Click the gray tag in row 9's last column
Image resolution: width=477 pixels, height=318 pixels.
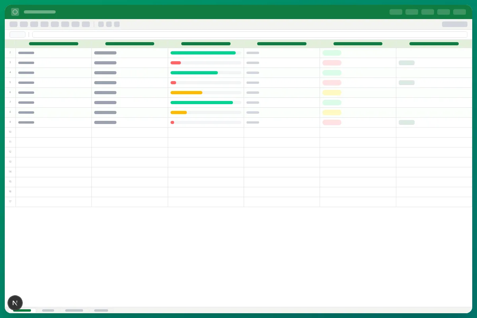tap(407, 122)
